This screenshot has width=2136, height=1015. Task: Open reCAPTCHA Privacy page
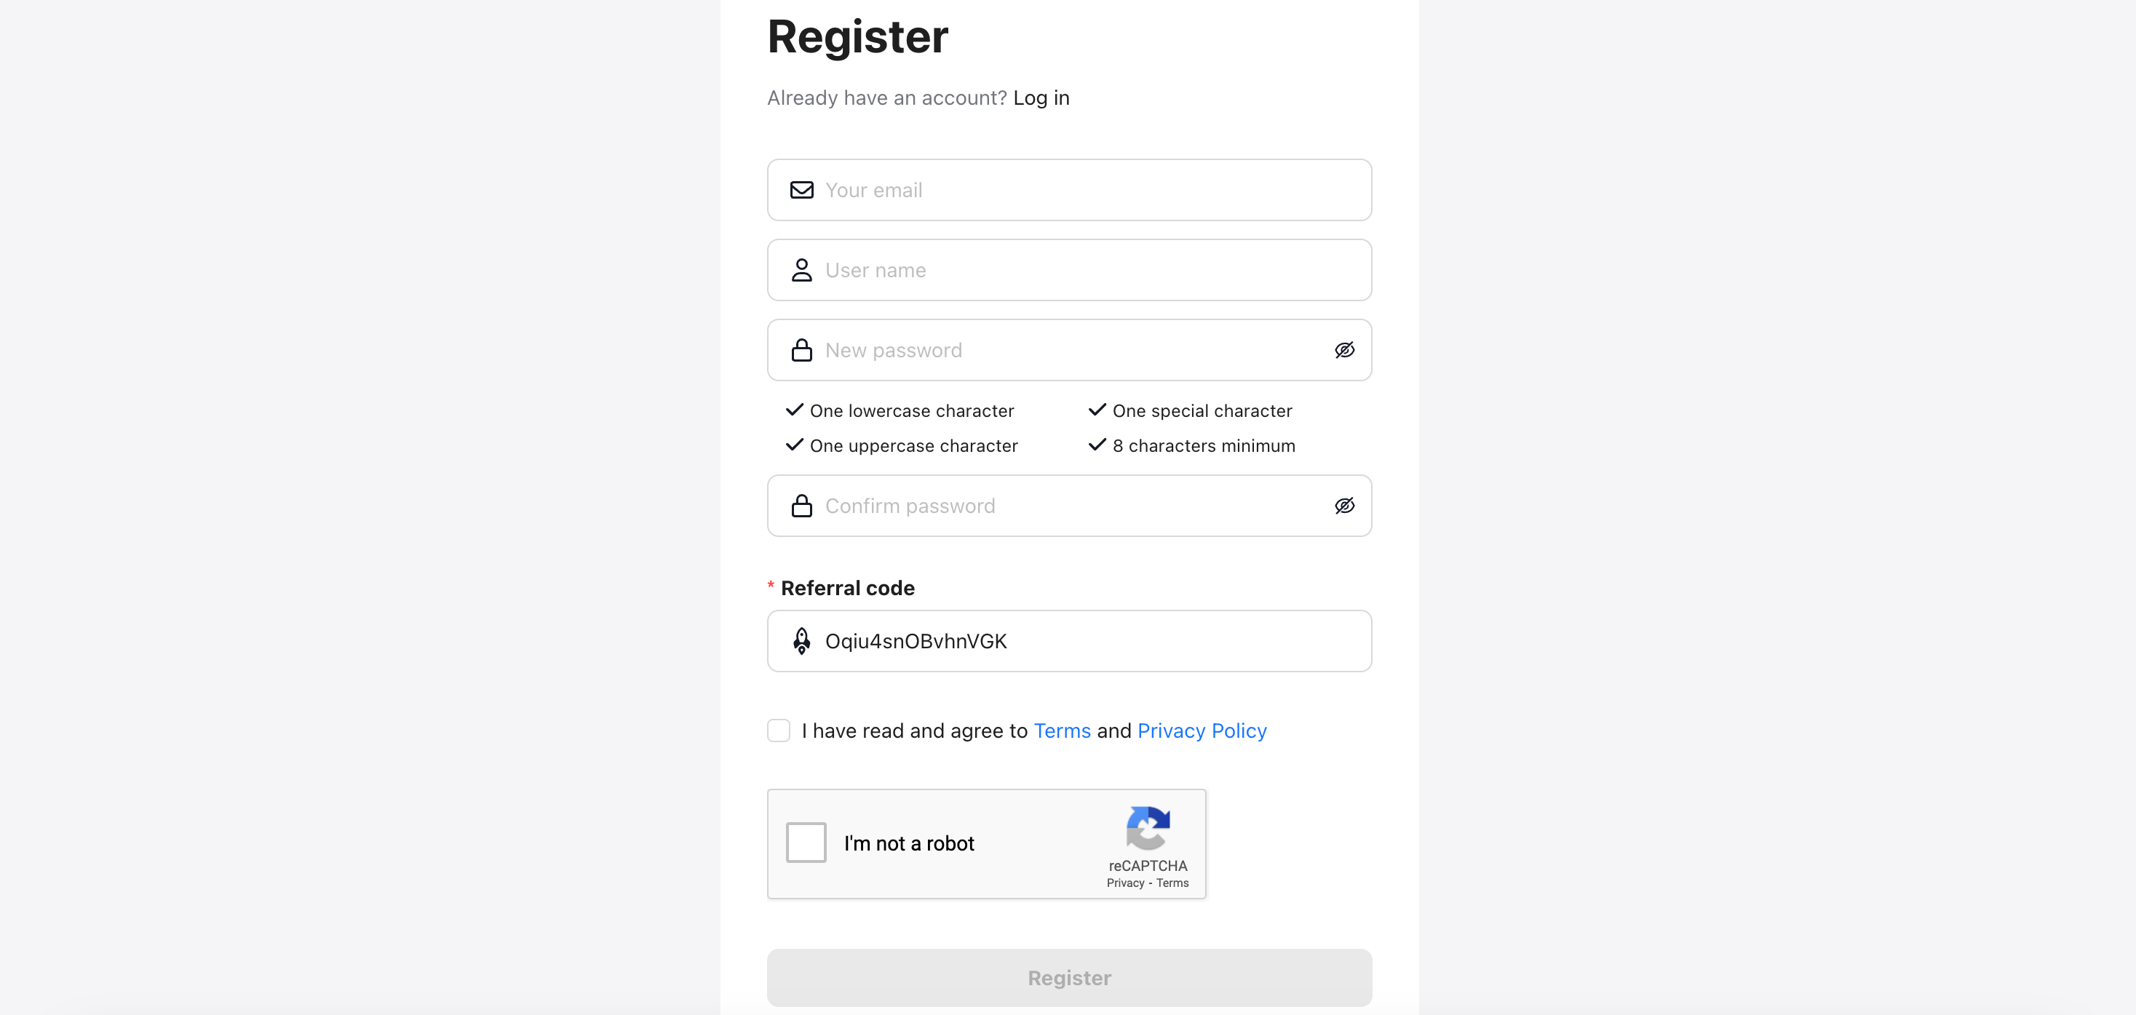(x=1124, y=883)
